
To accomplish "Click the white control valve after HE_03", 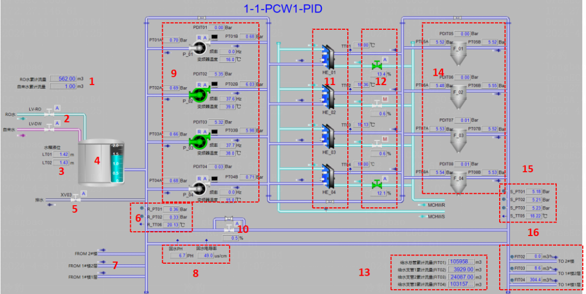I will [377, 145].
